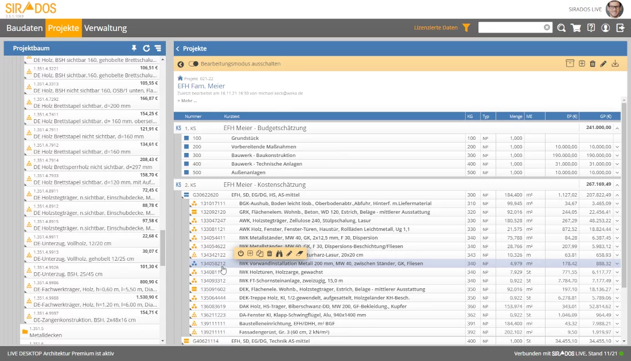
Task: Delete the project using the trash icon
Action: coord(593,64)
